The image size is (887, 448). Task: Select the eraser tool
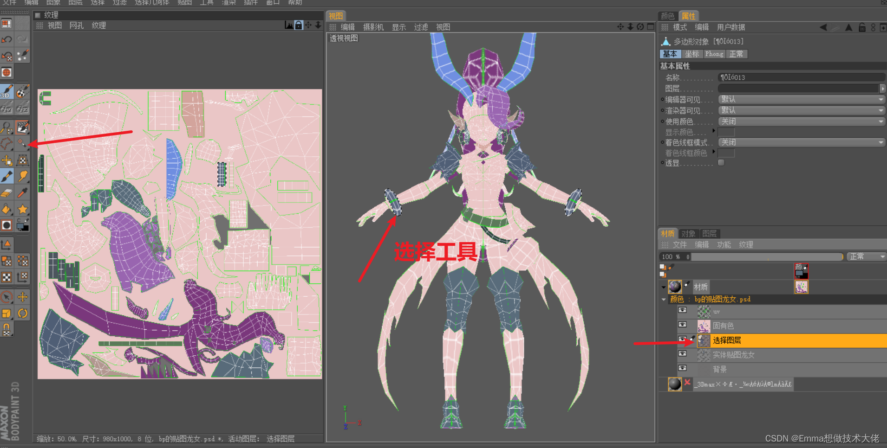[7, 193]
